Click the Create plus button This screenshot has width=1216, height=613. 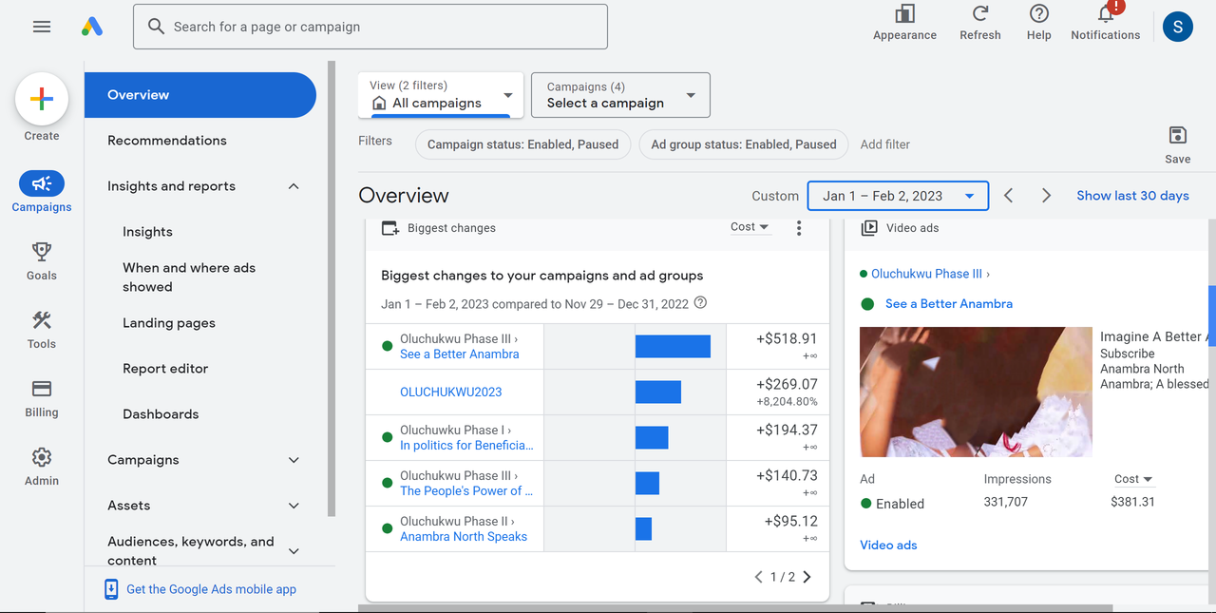[x=42, y=99]
